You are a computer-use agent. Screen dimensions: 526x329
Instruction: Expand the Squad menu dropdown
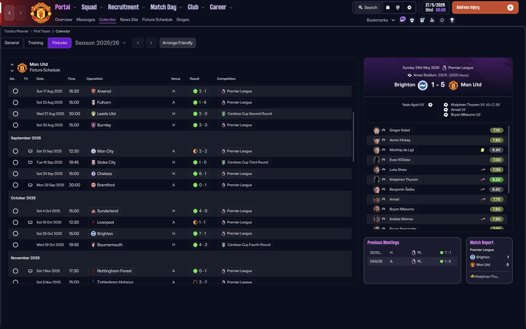click(x=101, y=7)
